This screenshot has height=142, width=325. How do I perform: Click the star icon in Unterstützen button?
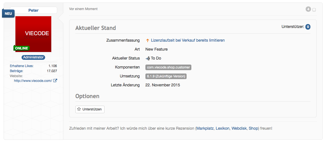tap(79, 109)
